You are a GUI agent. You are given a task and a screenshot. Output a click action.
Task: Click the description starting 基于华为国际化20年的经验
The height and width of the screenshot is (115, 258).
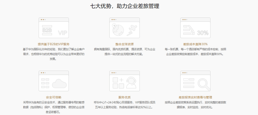54,54
